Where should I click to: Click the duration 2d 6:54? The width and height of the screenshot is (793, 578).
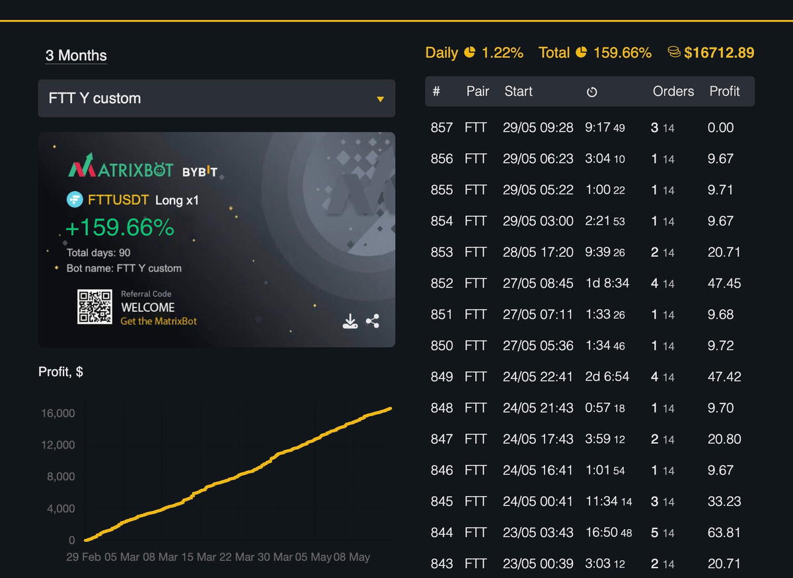[607, 377]
